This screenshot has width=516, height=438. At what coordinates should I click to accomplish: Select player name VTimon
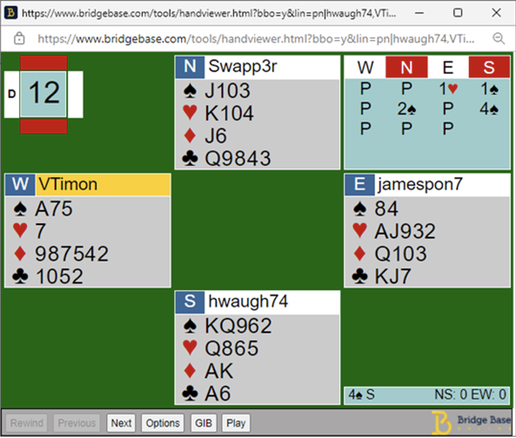pos(68,184)
